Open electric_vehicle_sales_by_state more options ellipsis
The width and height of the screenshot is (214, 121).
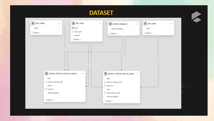pos(137,74)
